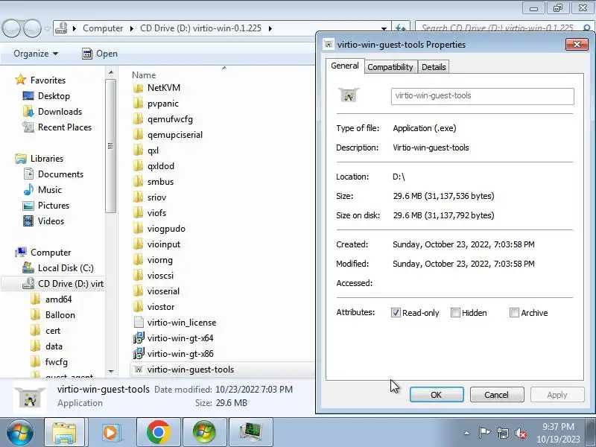
Task: Click the Windows flag taskbar icon
Action: [204, 432]
